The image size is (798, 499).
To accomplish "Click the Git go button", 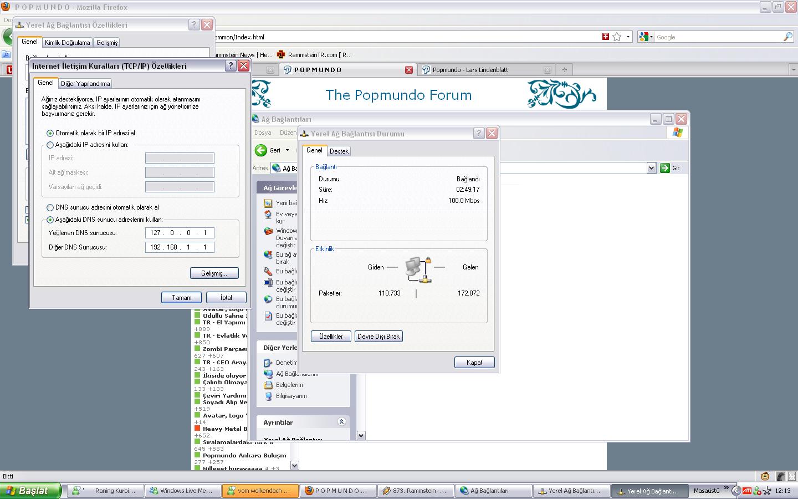I will click(x=671, y=168).
